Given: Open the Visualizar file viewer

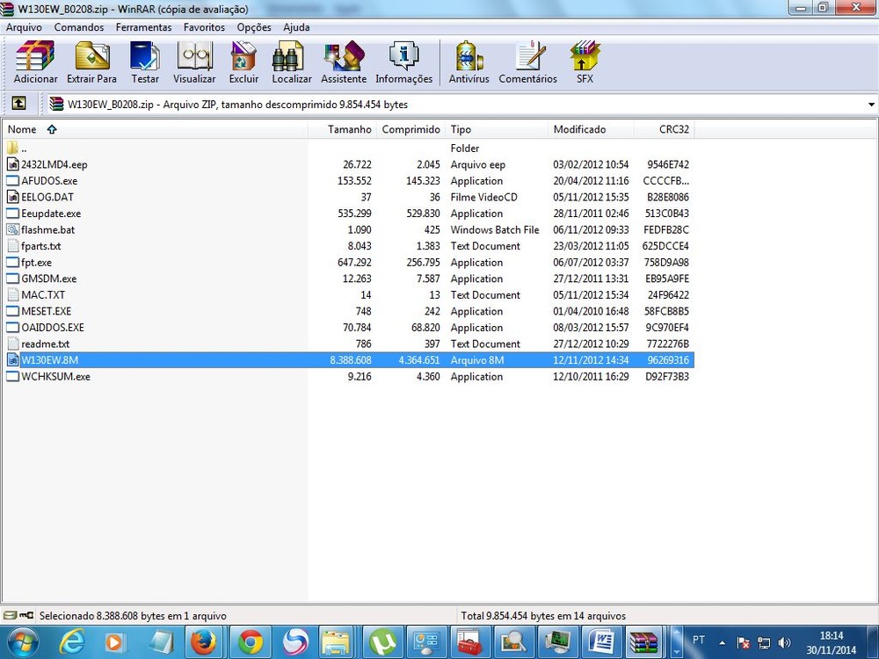Looking at the screenshot, I should pyautogui.click(x=194, y=62).
